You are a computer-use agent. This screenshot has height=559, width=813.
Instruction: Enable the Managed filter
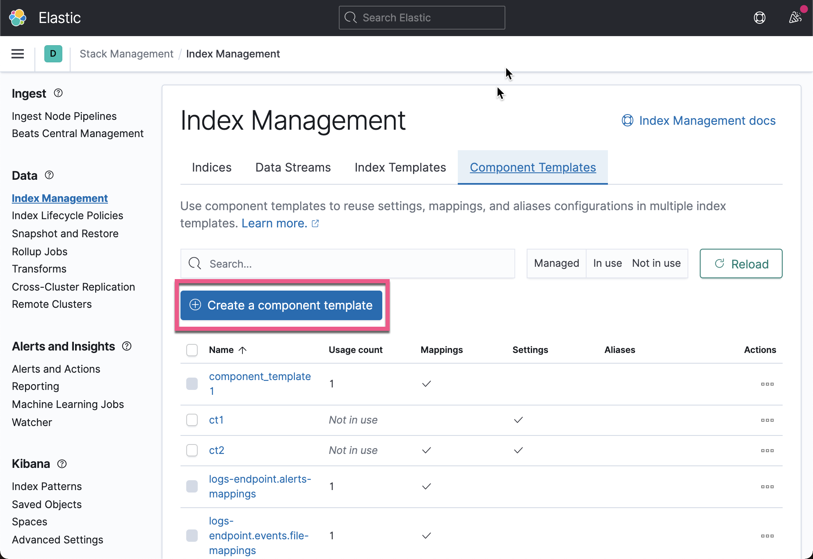(x=556, y=263)
